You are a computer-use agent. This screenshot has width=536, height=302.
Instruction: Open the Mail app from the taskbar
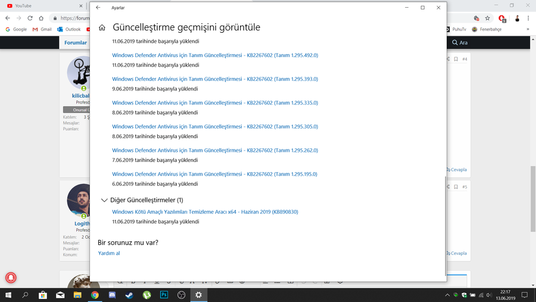point(60,295)
